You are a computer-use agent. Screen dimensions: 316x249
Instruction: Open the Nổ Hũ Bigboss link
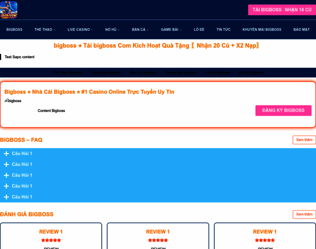click(x=251, y=73)
